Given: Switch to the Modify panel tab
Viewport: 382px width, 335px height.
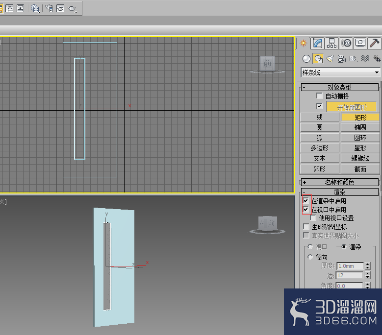Looking at the screenshot, I should (x=318, y=43).
